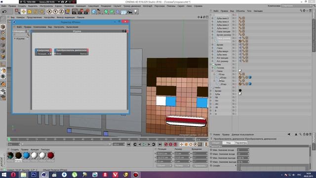The height and width of the screenshot is (178, 316).
Task: Expand the XГруппа tree item in XPresso manager
Action: point(15,39)
